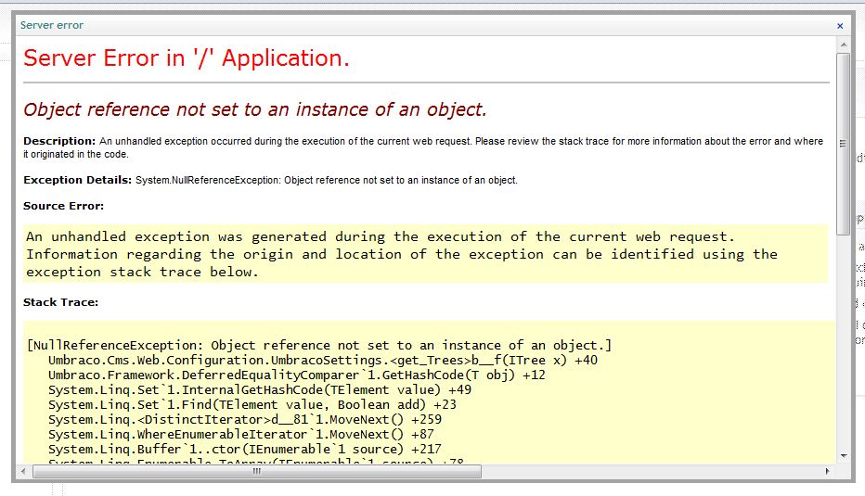Close the Server error dialog
The image size is (865, 496).
[840, 26]
